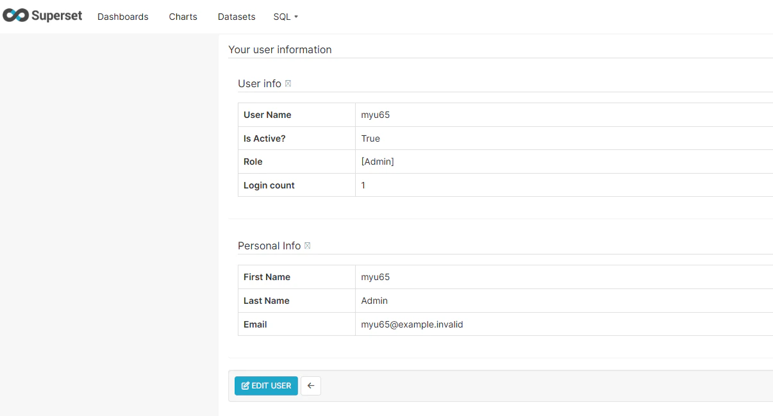773x416 pixels.
Task: Go back using the arrow button
Action: (311, 386)
